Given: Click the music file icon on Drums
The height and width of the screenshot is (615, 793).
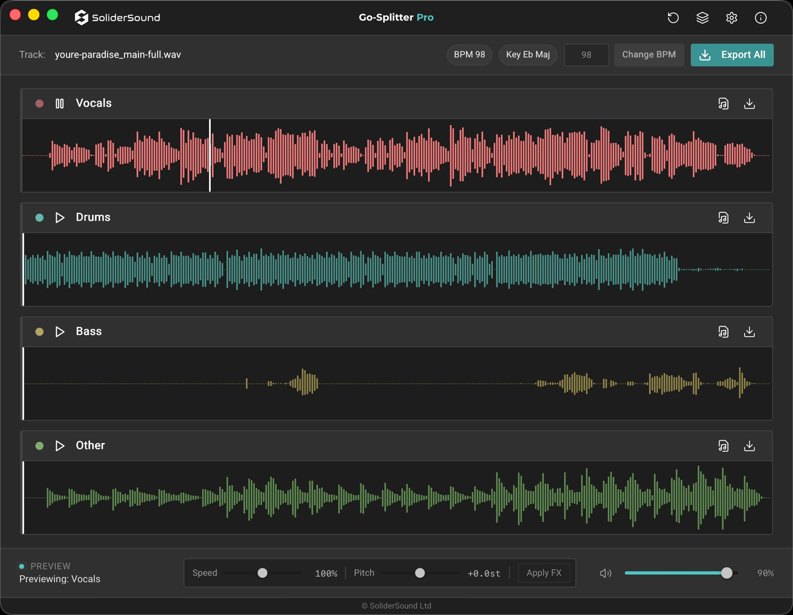Looking at the screenshot, I should (723, 218).
